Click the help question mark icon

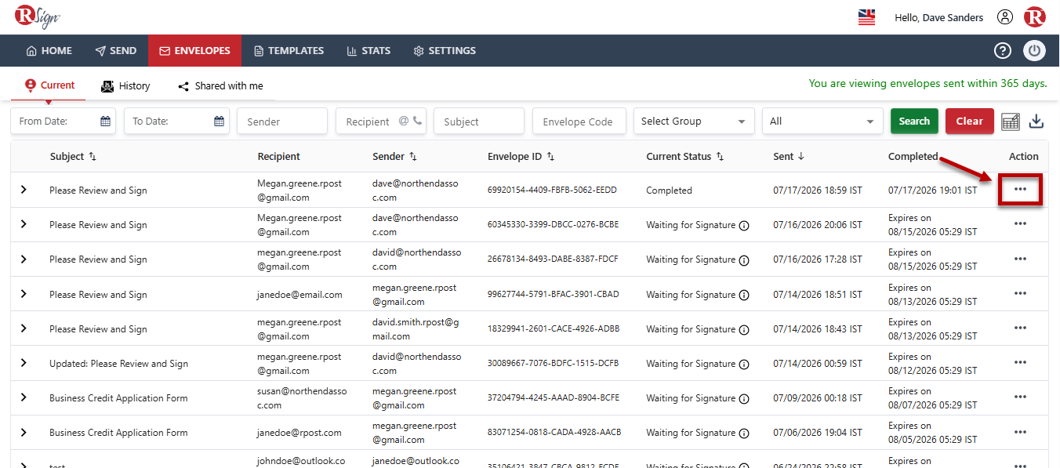tap(1003, 51)
